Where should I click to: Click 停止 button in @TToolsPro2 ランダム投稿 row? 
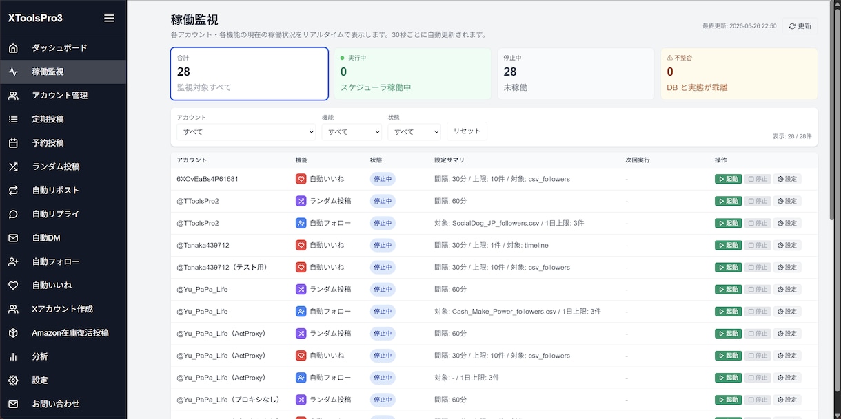(x=758, y=201)
